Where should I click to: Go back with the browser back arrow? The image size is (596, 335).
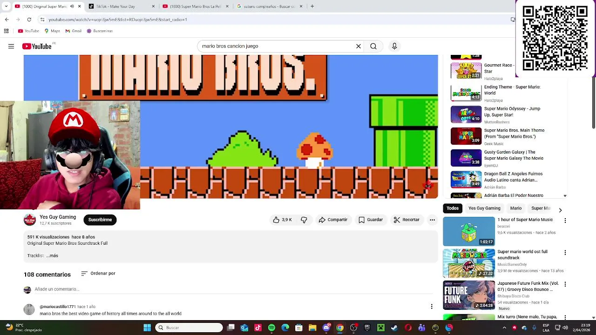click(x=7, y=20)
